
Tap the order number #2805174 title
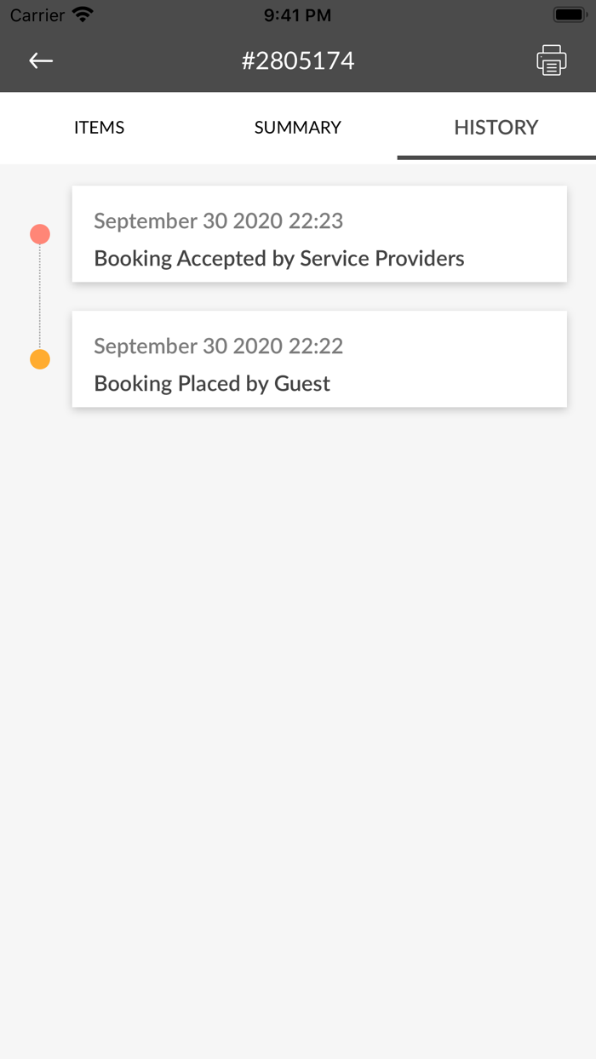298,60
